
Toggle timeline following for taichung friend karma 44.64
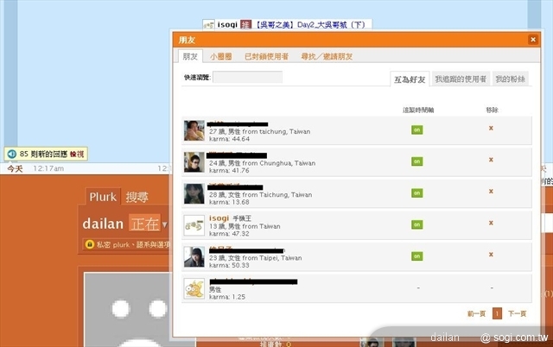416,129
